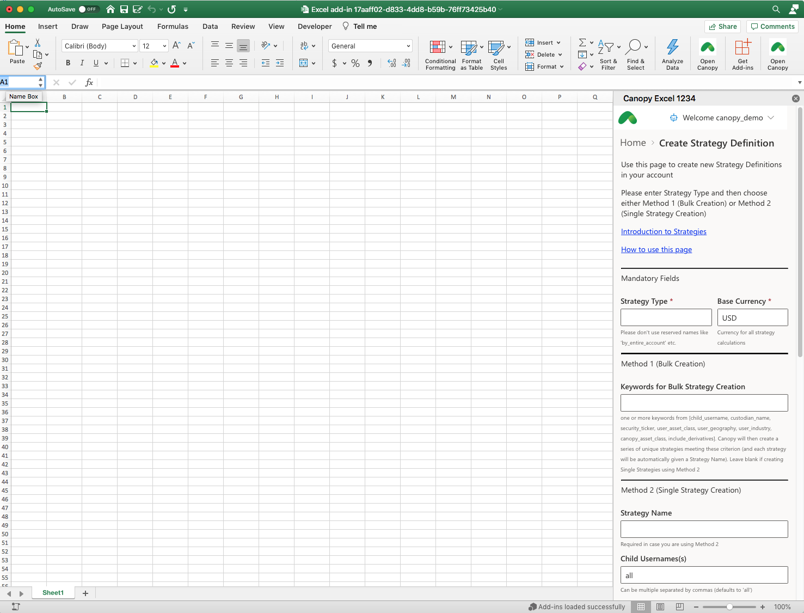The width and height of the screenshot is (804, 613).
Task: Open the Introduction to Strategies link
Action: (664, 231)
